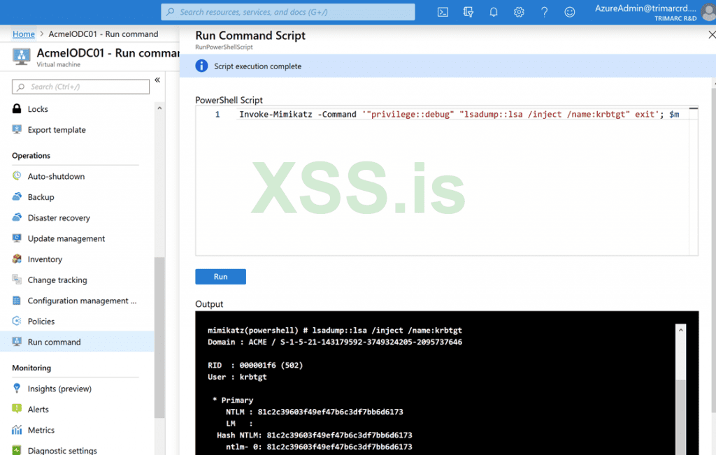Click the Alerts icon
Viewport: 716px width, 455px height.
click(x=17, y=409)
